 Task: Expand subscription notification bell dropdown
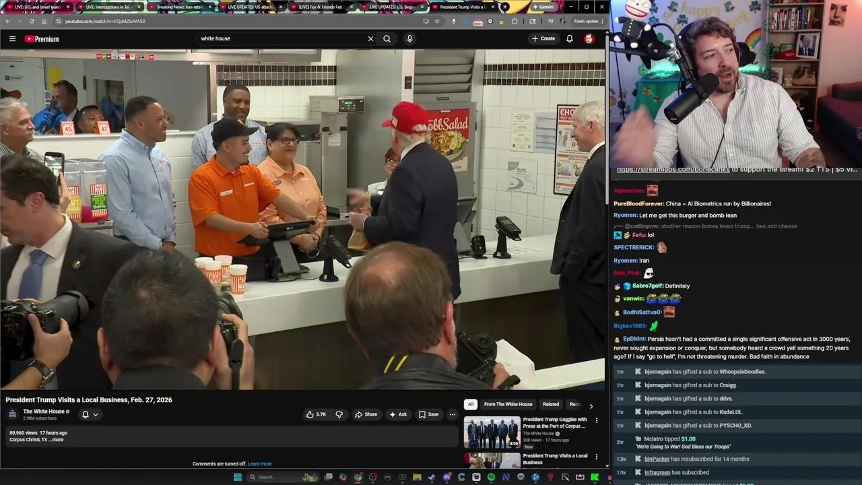90,414
